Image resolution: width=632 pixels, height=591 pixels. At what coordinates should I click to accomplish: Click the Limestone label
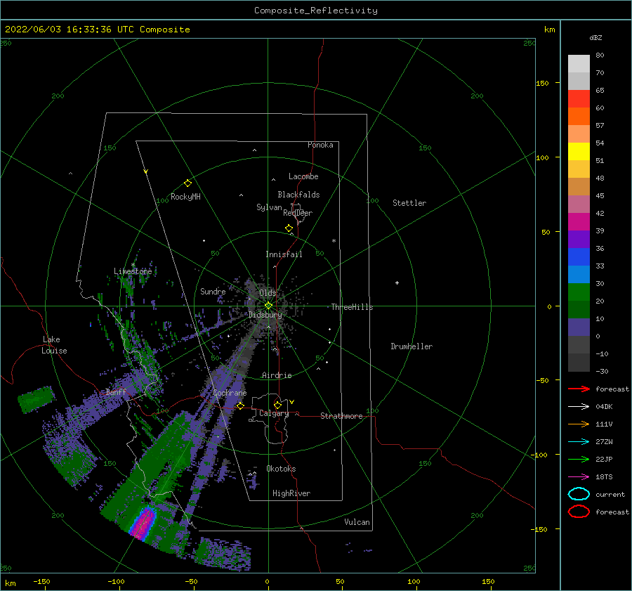(x=133, y=271)
